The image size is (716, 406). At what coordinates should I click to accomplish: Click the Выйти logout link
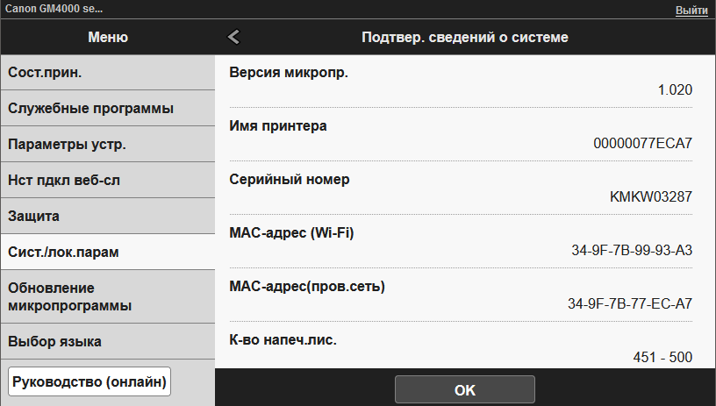(691, 10)
